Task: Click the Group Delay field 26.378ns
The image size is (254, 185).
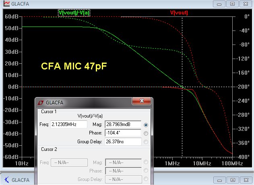Action: [123, 142]
